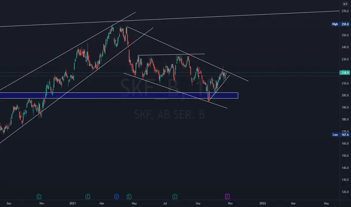Click the High 259.0 price label
The height and width of the screenshot is (207, 351).
pos(340,24)
